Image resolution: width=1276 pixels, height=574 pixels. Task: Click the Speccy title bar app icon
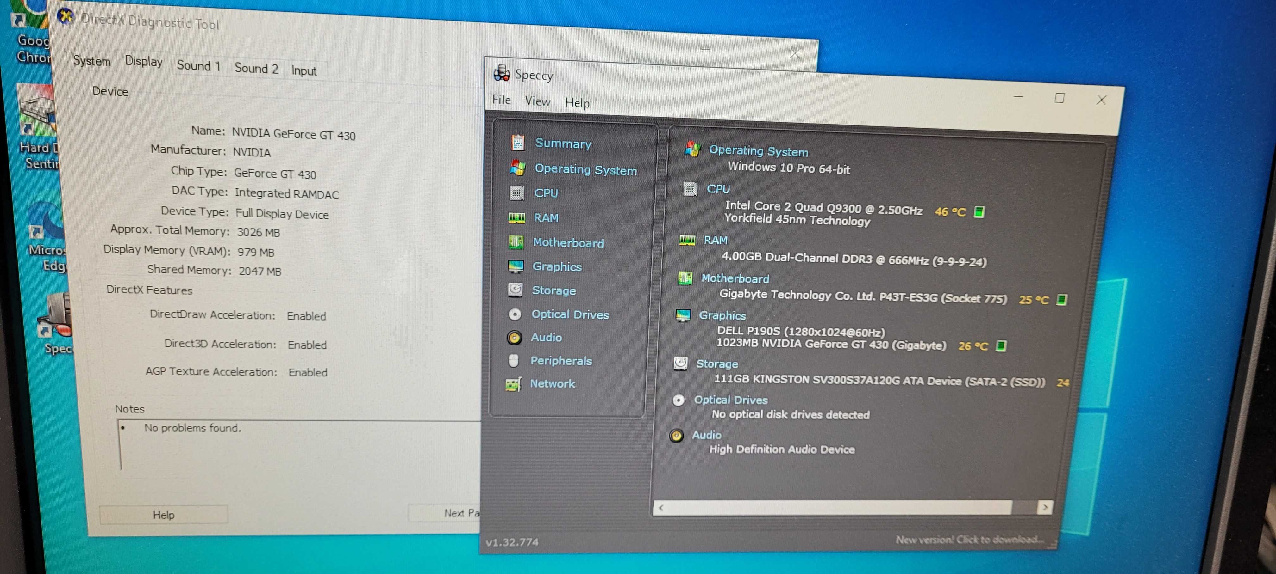501,73
